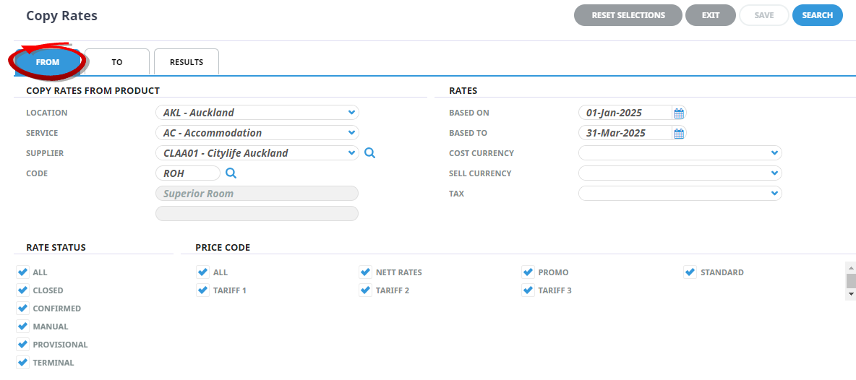Click the ROH code input field
The height and width of the screenshot is (380, 856).
click(188, 173)
